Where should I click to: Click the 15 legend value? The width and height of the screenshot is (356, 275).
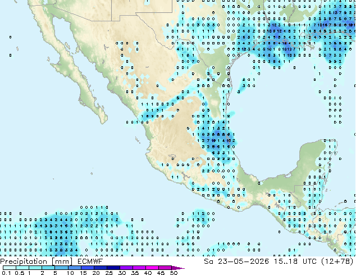(83, 273)
